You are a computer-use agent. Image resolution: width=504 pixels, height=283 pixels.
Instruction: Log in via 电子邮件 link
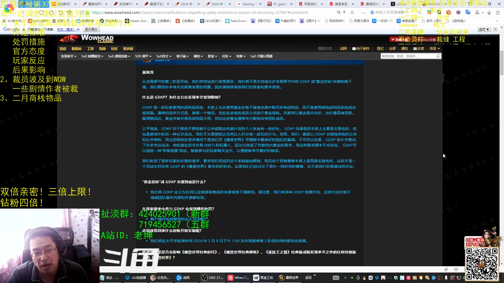click(361, 48)
